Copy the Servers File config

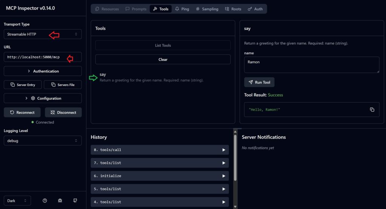tap(63, 85)
